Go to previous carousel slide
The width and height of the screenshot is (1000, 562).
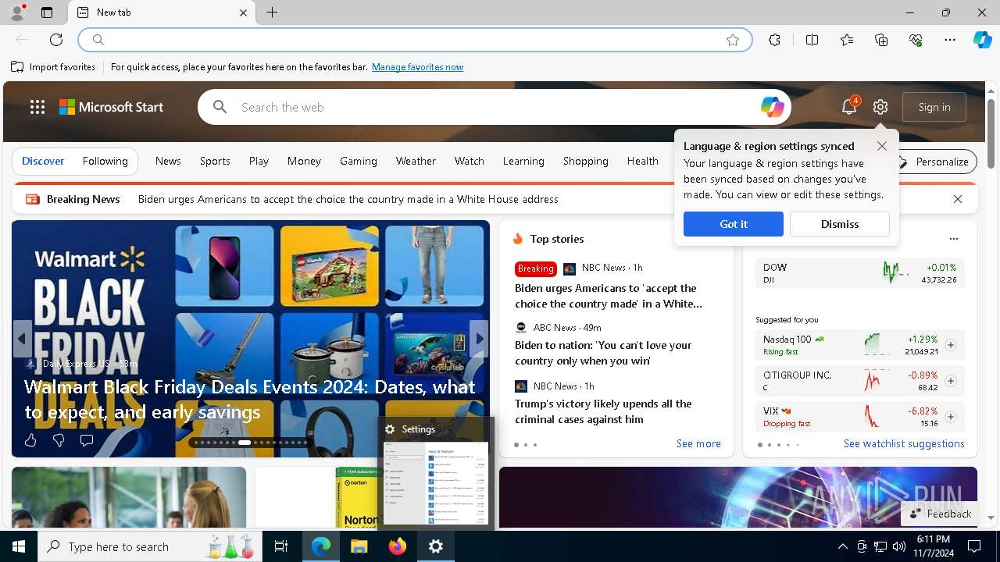click(22, 339)
